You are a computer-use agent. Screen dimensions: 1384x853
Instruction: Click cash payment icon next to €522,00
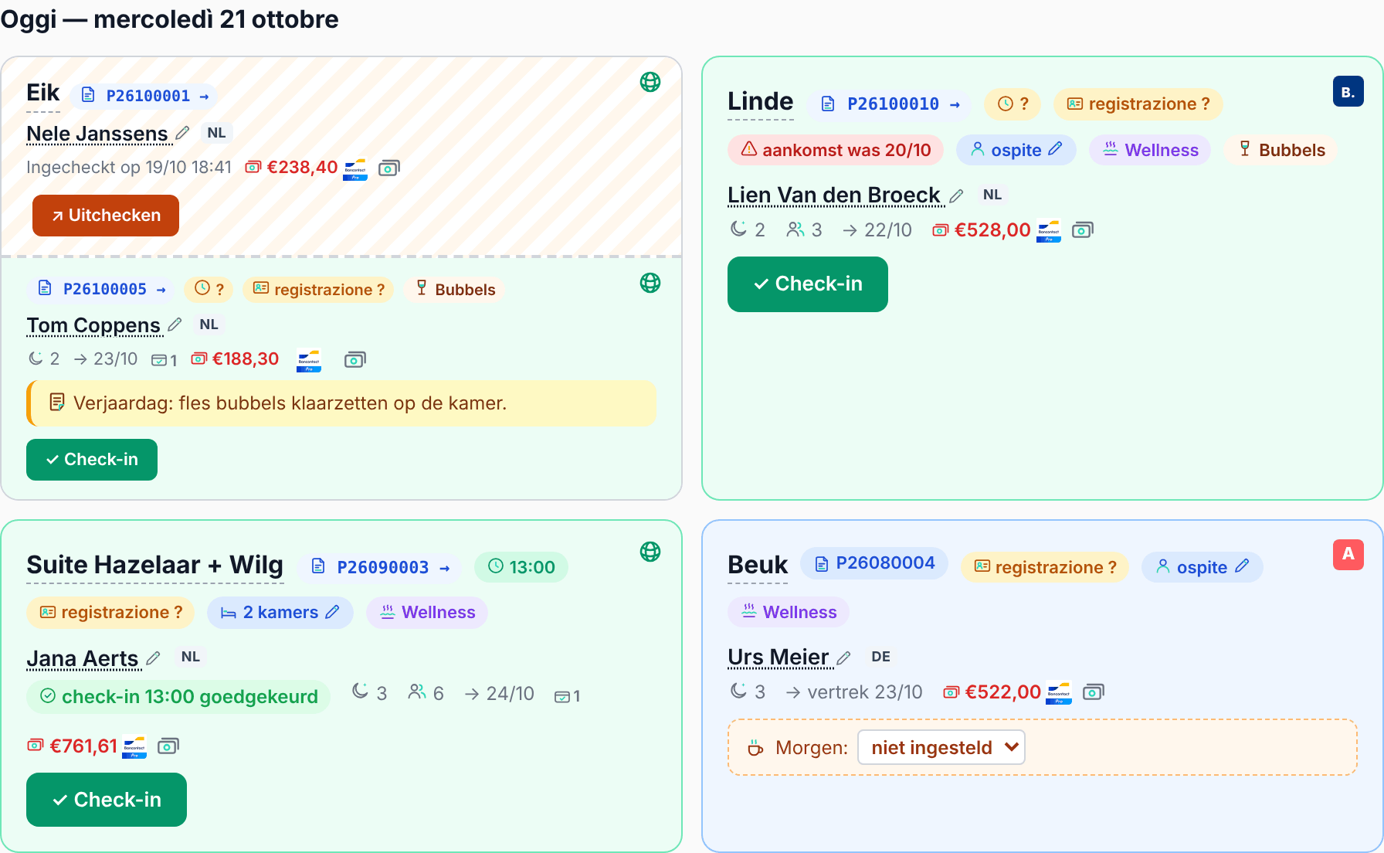[x=1094, y=692]
